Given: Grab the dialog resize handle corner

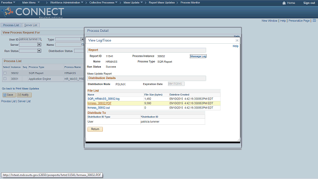Looking at the screenshot, I should coord(238,140).
